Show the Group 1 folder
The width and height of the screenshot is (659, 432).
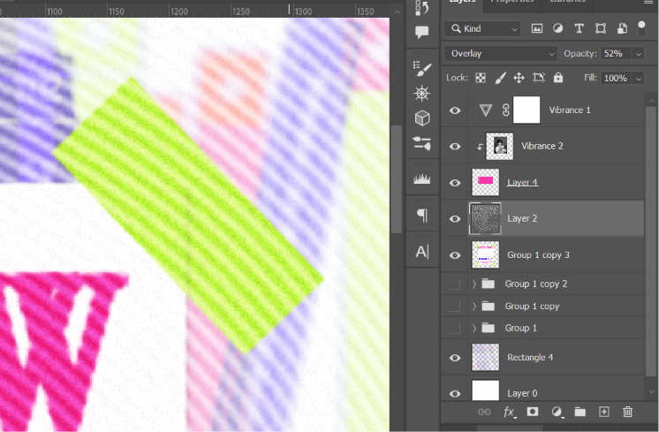click(x=454, y=329)
